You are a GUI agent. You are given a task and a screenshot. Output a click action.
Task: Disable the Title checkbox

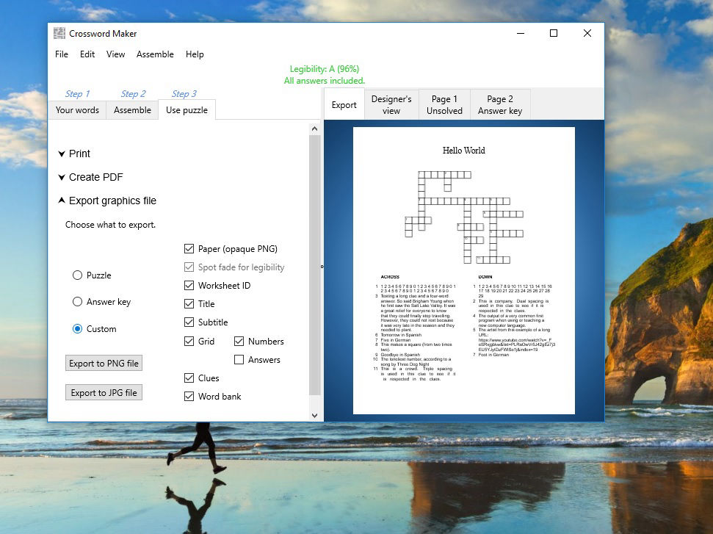(190, 303)
